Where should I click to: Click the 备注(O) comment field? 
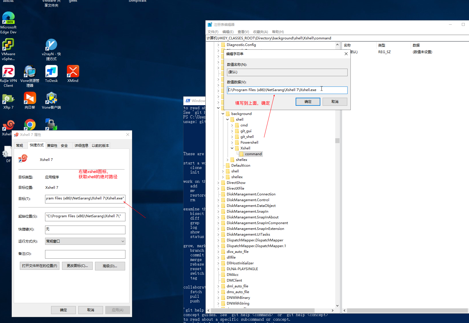85,254
